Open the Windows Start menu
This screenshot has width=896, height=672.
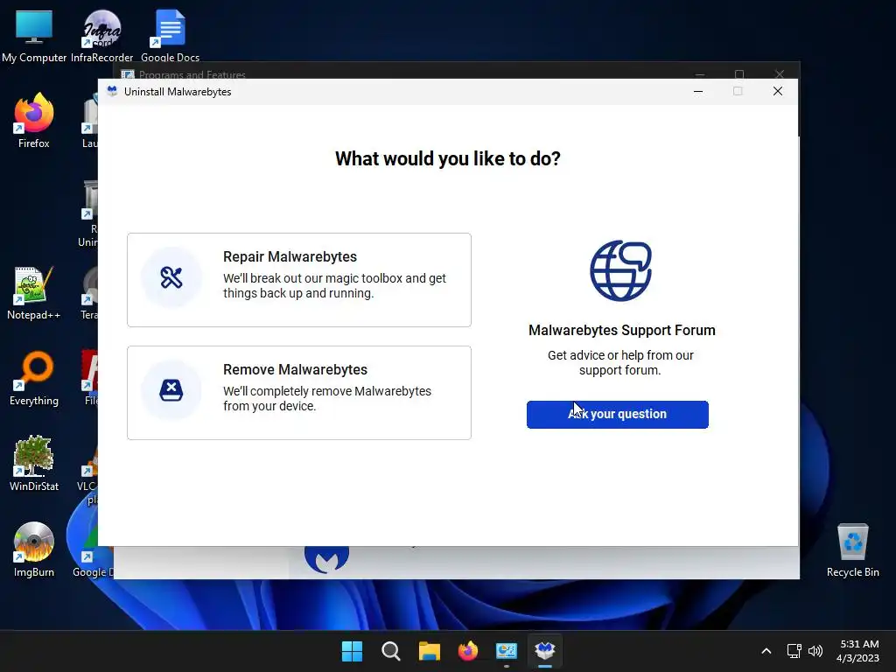click(x=352, y=651)
